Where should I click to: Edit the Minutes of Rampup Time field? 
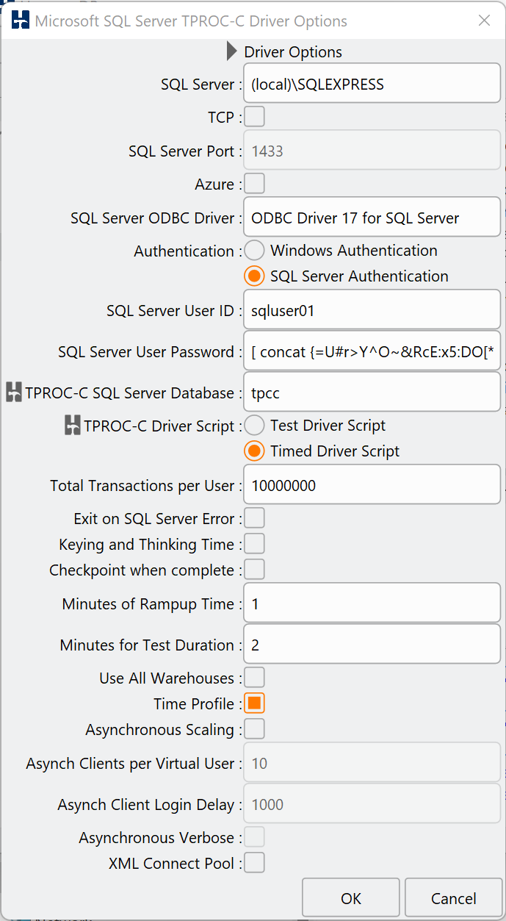pyautogui.click(x=372, y=603)
